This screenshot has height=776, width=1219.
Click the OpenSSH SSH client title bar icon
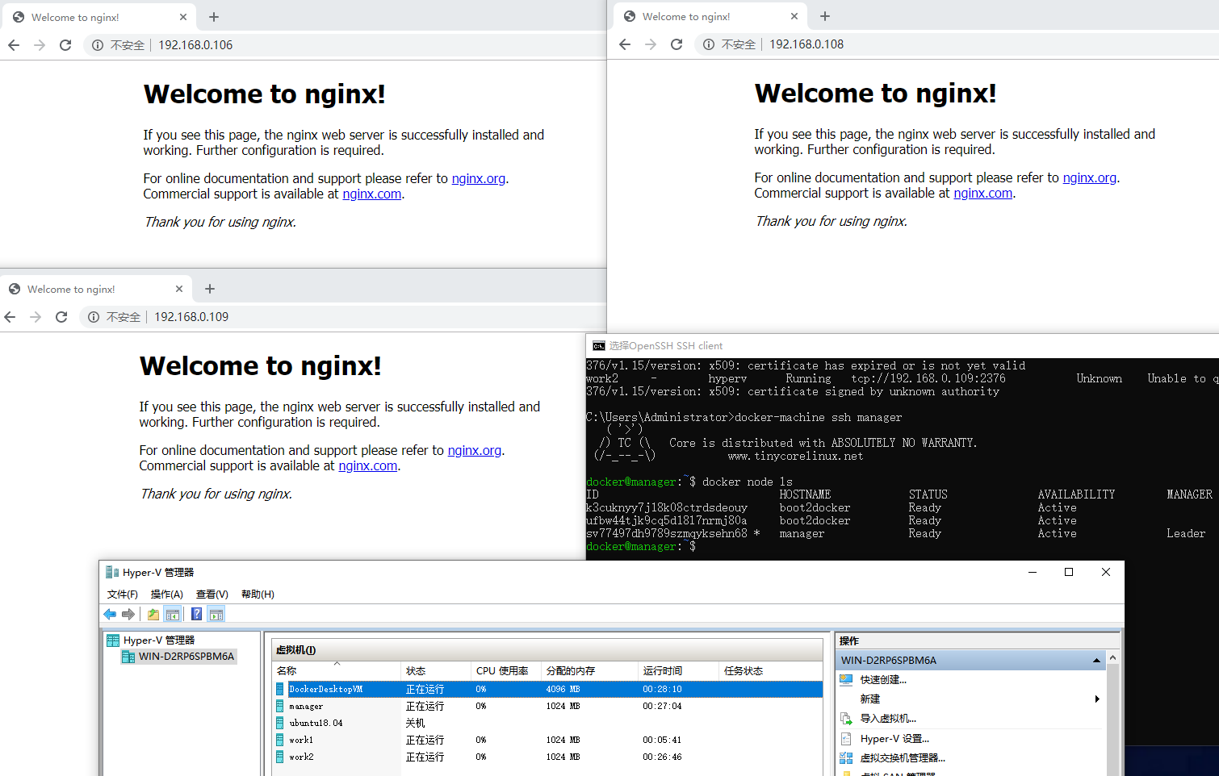(x=598, y=346)
